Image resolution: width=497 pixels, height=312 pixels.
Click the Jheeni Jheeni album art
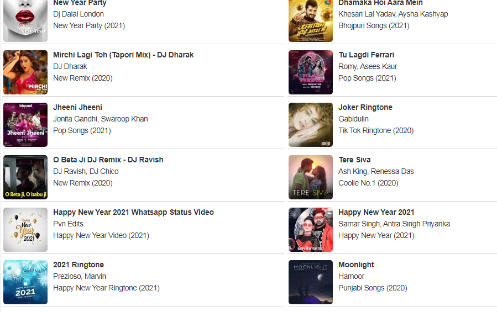point(25,125)
